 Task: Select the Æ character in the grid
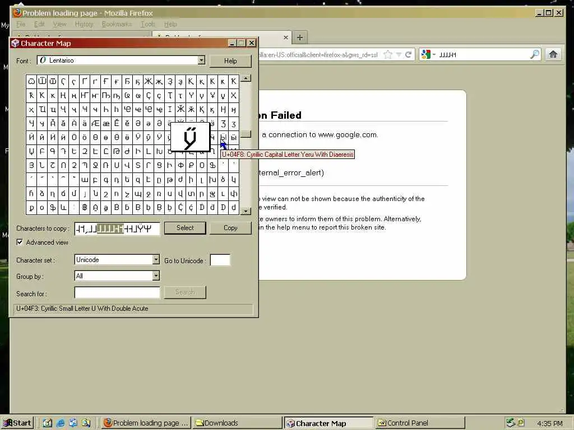[95, 124]
